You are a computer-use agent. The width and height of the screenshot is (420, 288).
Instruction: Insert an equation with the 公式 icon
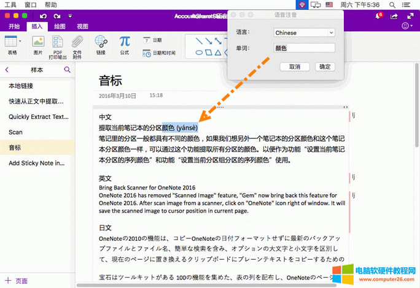(125, 42)
